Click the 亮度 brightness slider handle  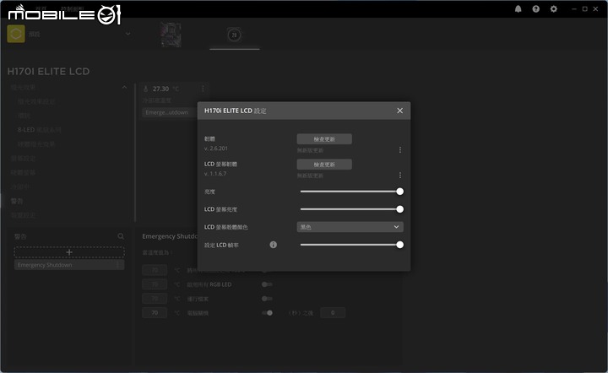click(x=399, y=192)
